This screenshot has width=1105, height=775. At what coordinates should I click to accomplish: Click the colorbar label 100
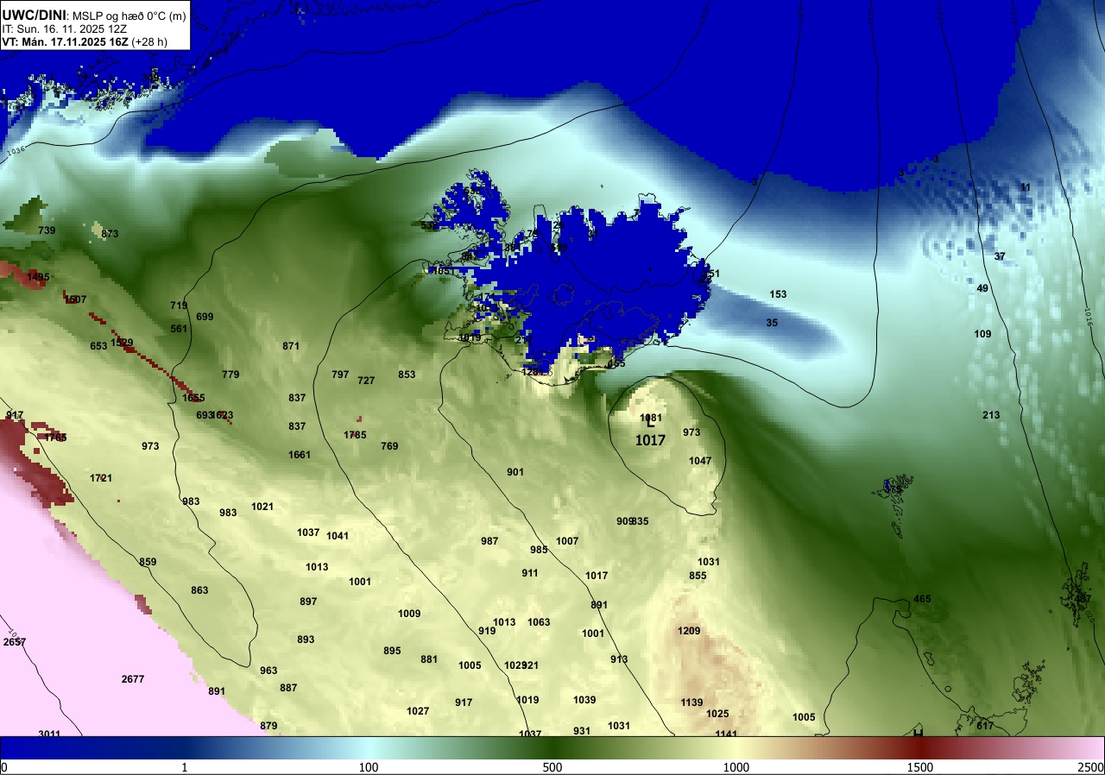pos(369,767)
